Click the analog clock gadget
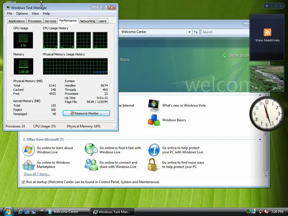The width and height of the screenshot is (288, 216). point(267,114)
